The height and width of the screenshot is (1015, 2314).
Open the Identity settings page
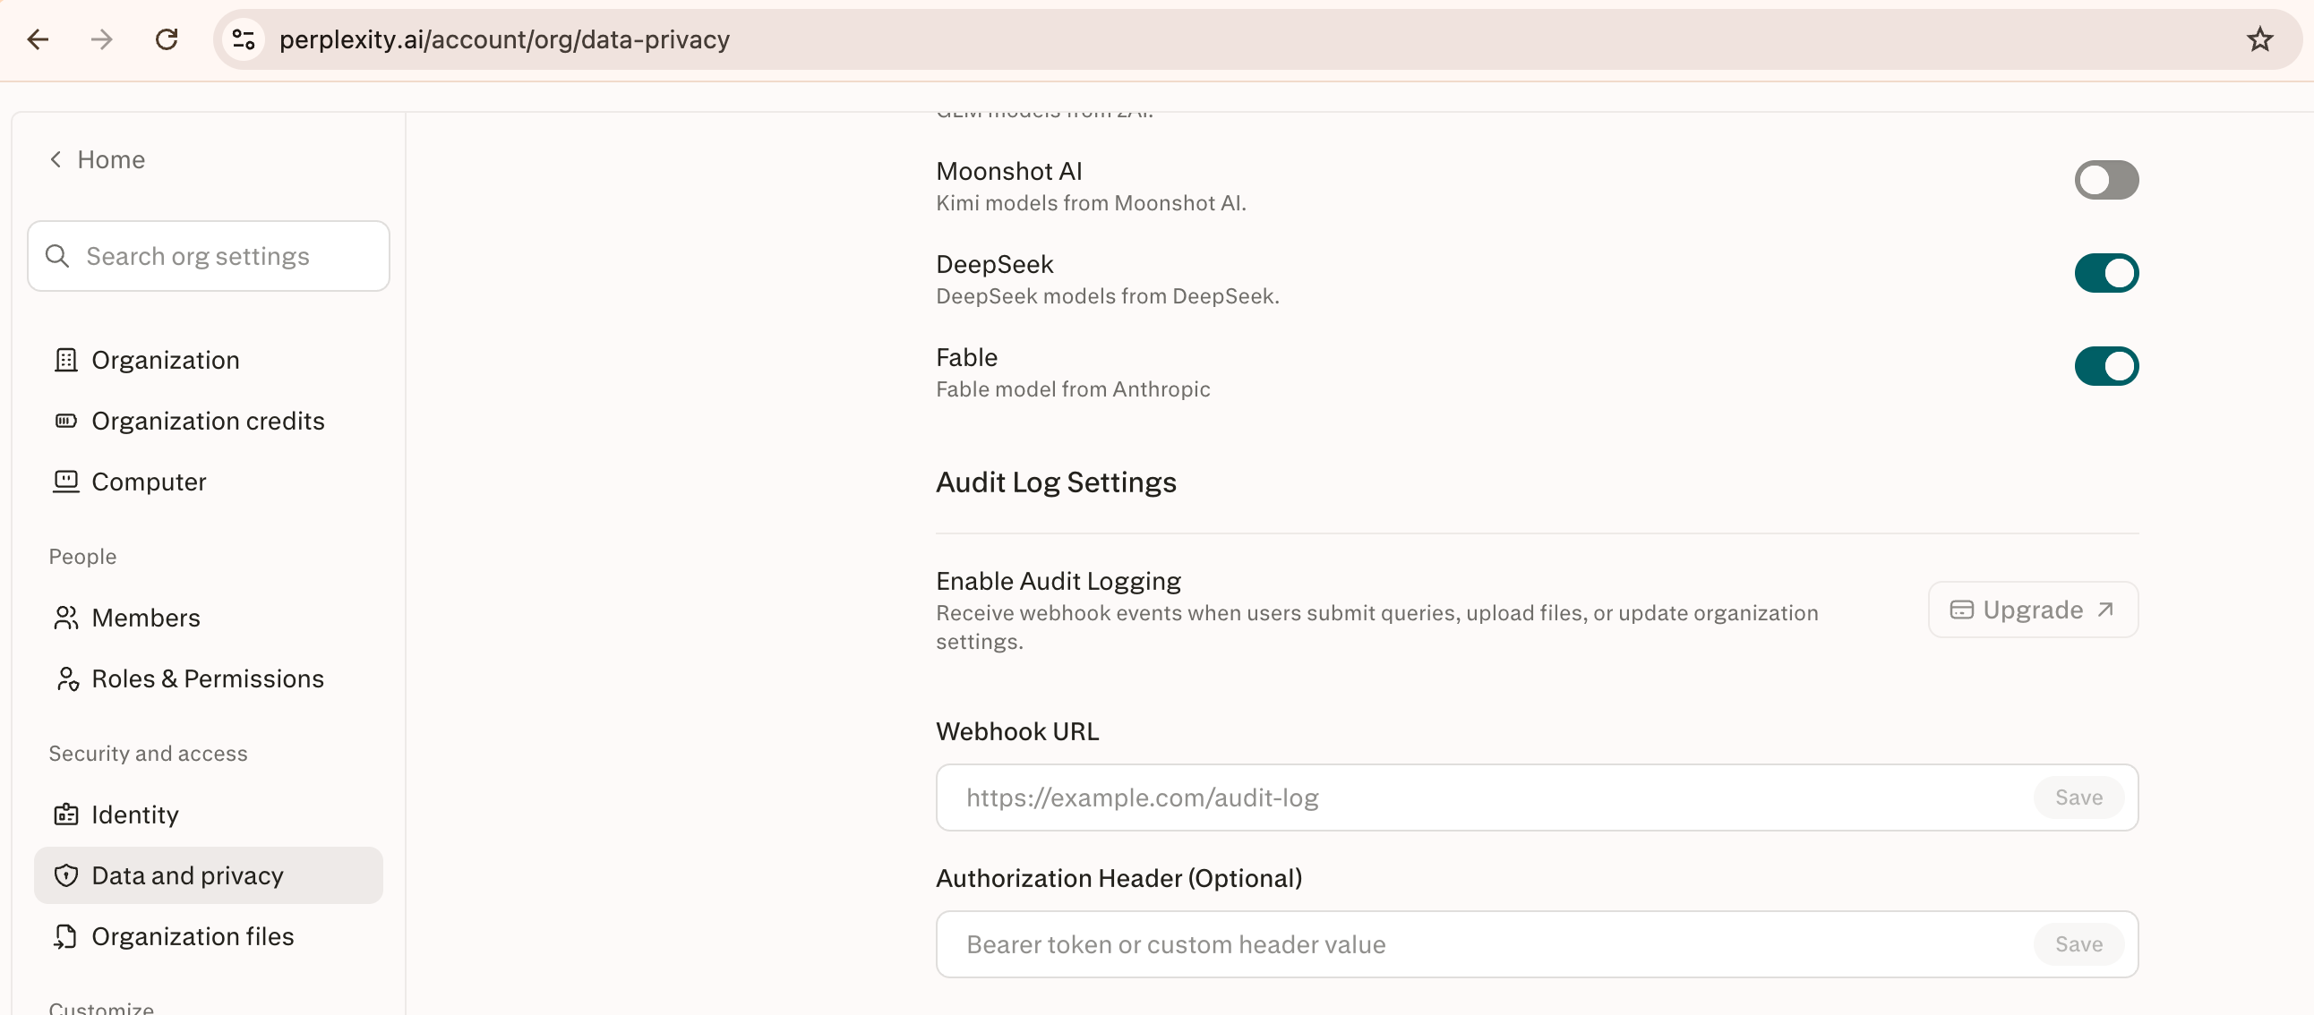(x=209, y=815)
